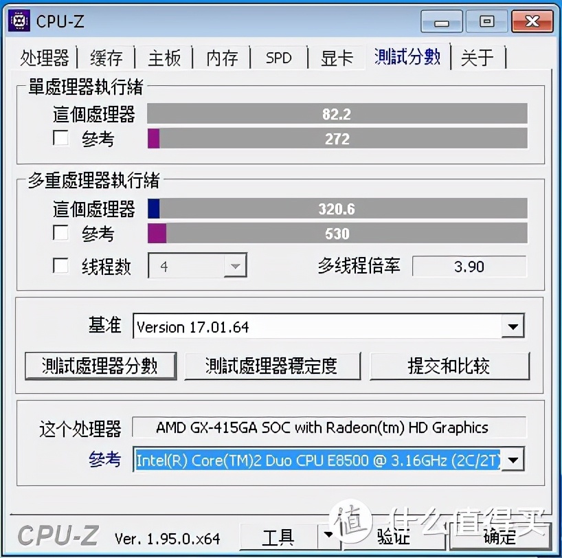Click single-thread reference bar 272

337,138
